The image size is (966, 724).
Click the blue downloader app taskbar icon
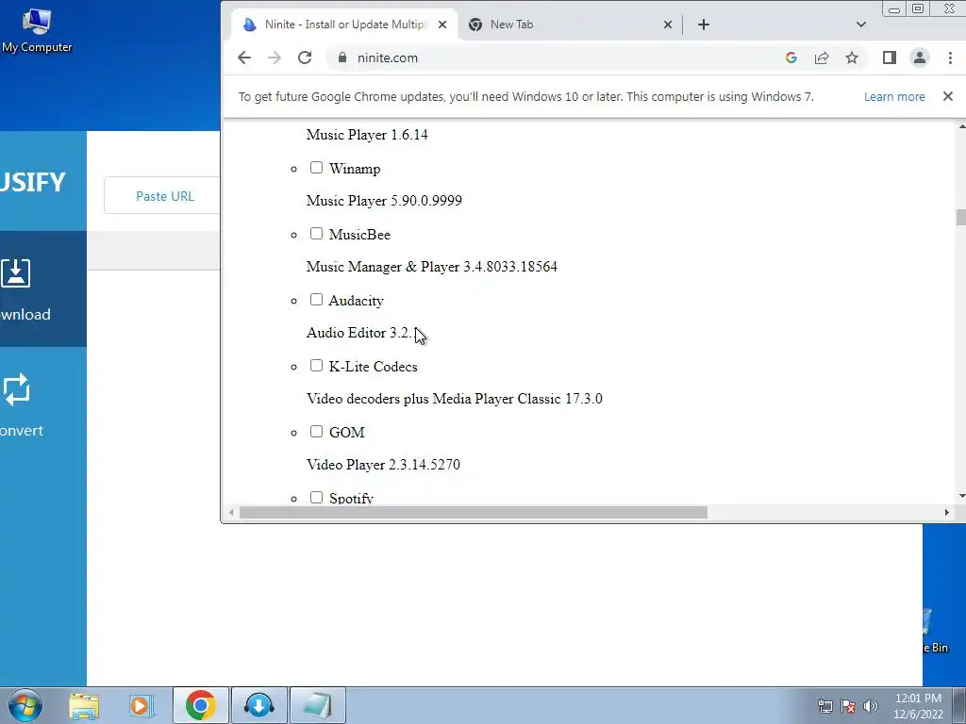[258, 705]
